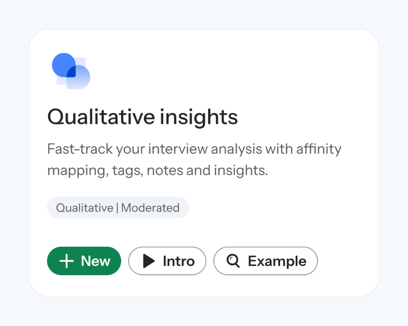Viewport: 408px width, 326px height.
Task: Open the Example button
Action: click(265, 261)
